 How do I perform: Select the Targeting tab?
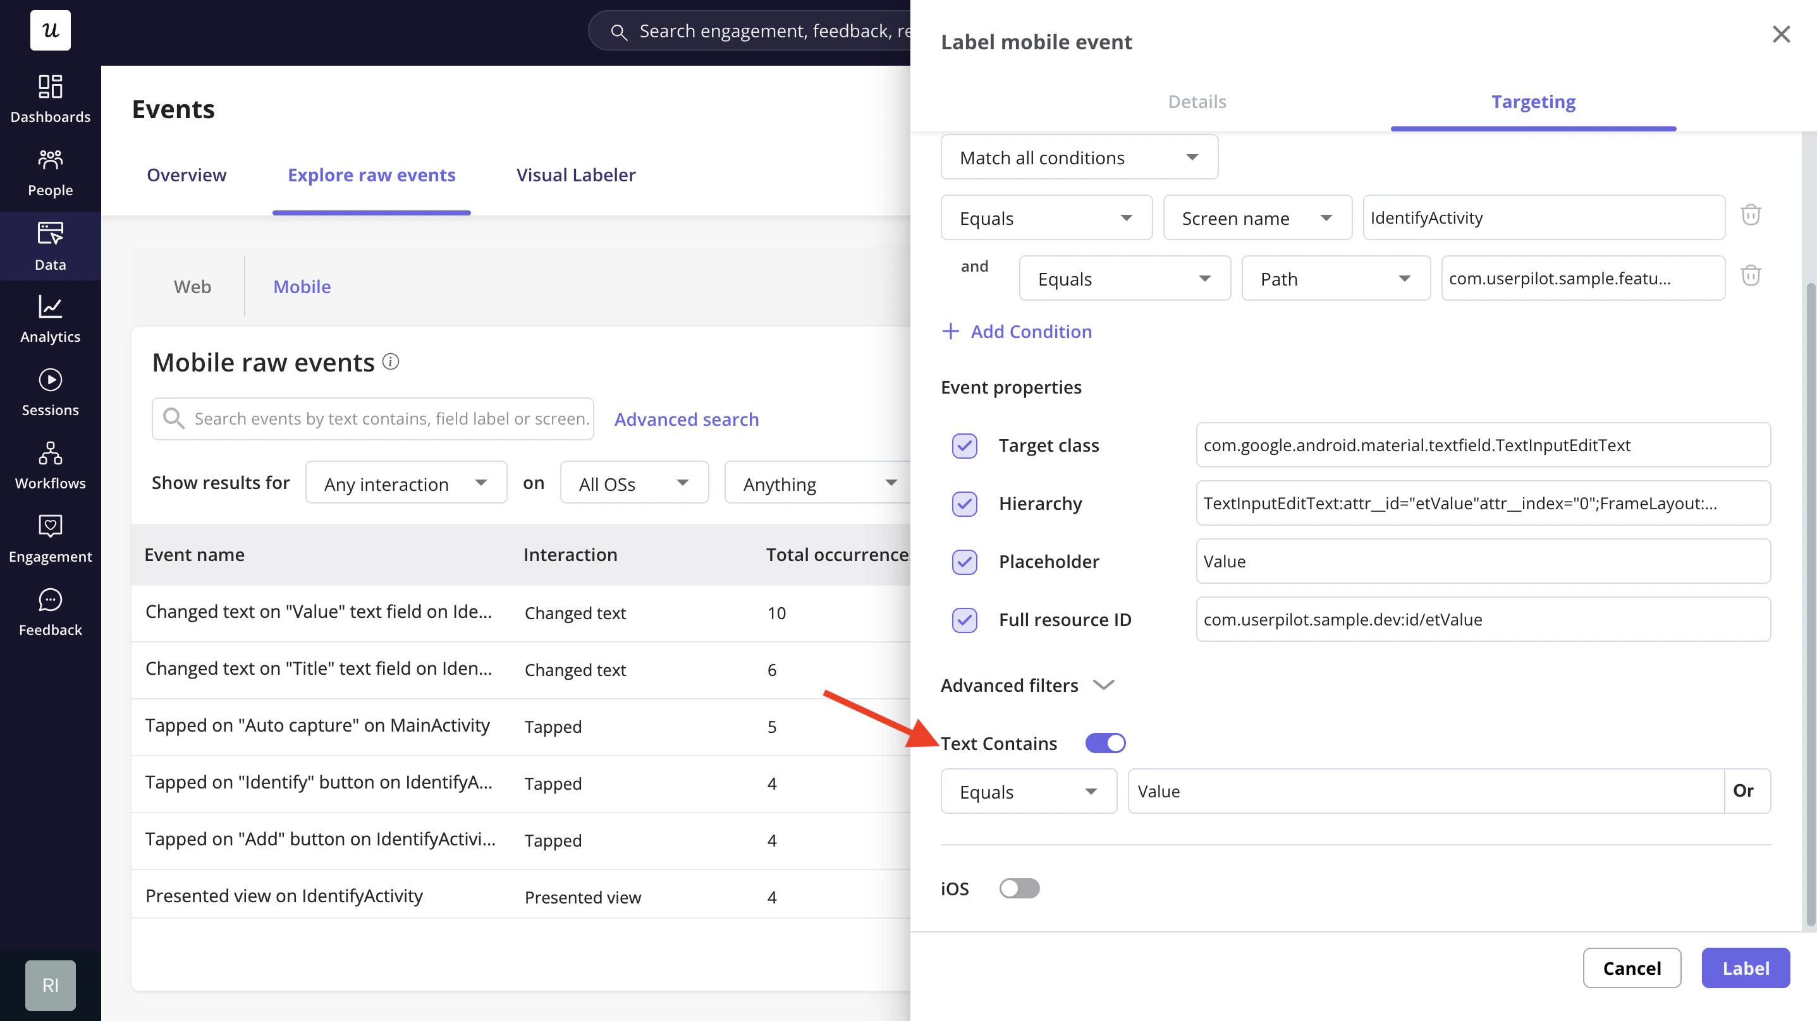coord(1533,102)
